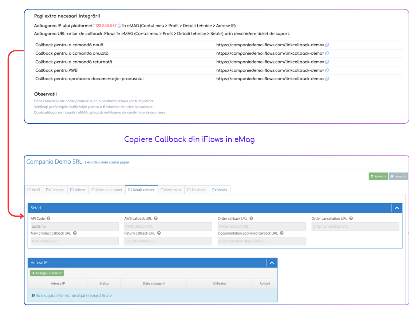Click the Actiuni column header
Image resolution: width=418 pixels, height=313 pixels.
[x=265, y=283]
